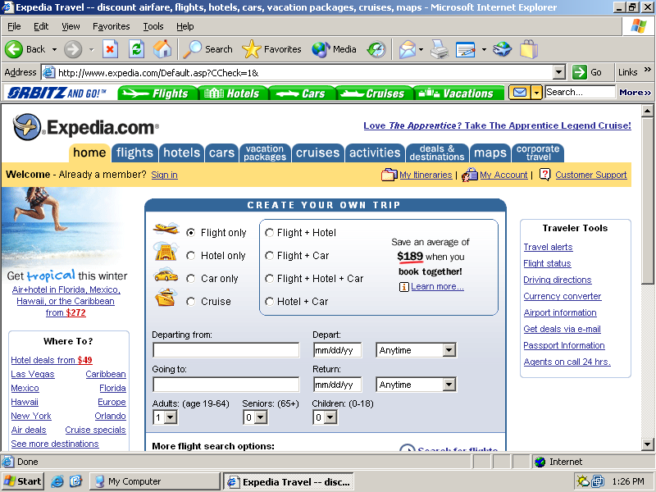
Task: Click the Sign in link
Action: [165, 175]
